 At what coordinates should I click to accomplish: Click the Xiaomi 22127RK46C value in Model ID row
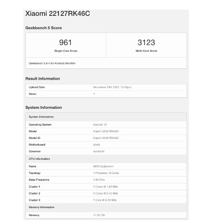[106, 138]
